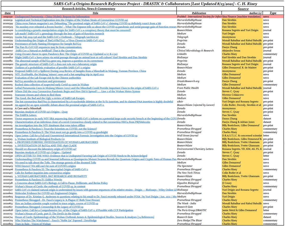Open 'Is considering a genetic-manipulation origin' link
This screenshot has width=285, height=226.
73,30
